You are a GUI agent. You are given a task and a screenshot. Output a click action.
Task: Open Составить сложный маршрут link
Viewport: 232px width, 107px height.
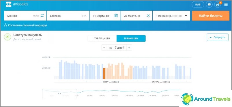coord(26,25)
